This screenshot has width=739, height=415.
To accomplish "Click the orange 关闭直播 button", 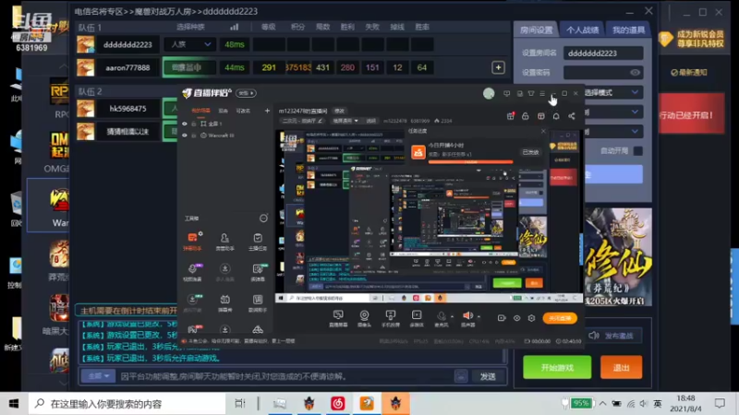I will pos(560,318).
